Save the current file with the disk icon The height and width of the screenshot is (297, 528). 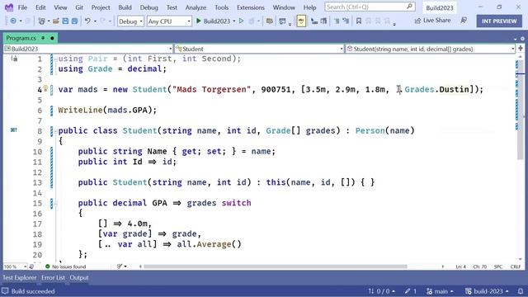coord(65,21)
